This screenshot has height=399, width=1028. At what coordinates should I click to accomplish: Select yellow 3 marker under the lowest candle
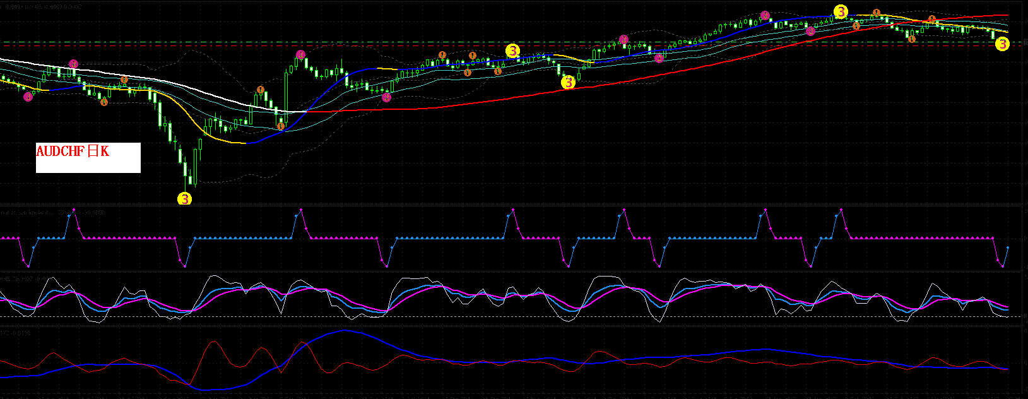(184, 199)
